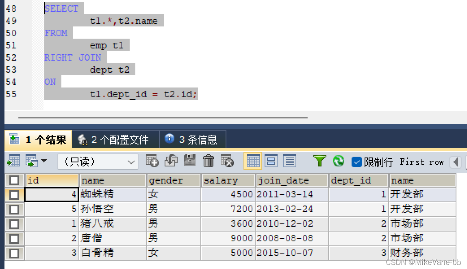Click the export result set icon
467x269 pixels.
point(13,161)
